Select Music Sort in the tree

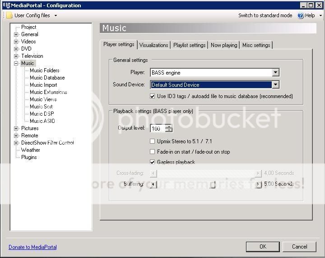[41, 107]
